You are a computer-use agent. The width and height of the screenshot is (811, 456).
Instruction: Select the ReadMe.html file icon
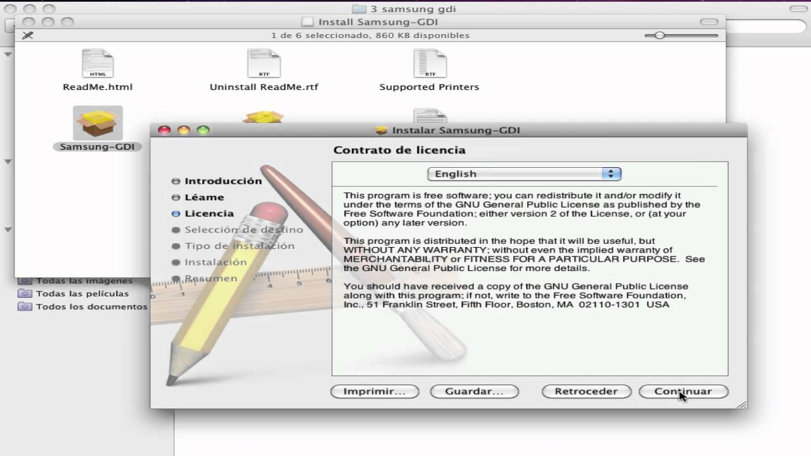98,63
